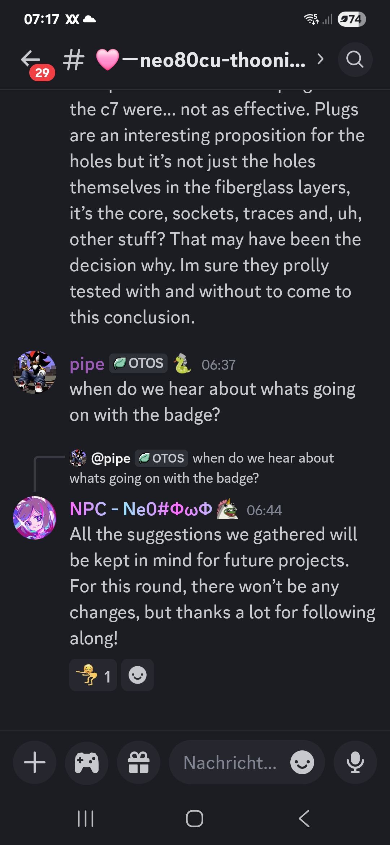
Task: Tap the NPC - Ne0#ΦωΦ username
Action: pos(141,509)
